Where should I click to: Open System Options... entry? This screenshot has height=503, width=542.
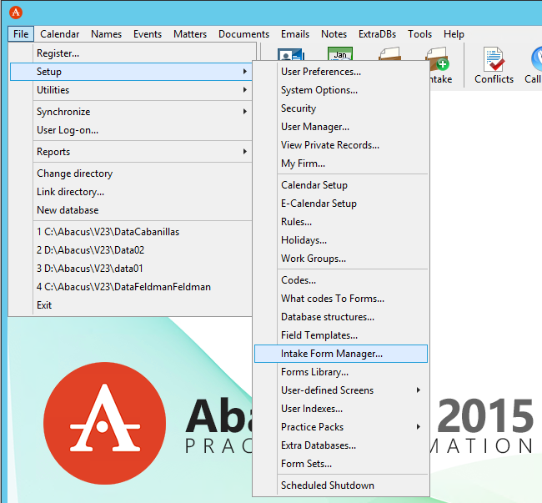click(341, 90)
